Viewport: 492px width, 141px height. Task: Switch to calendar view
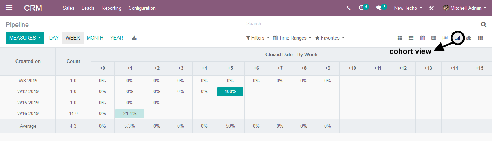click(422, 38)
